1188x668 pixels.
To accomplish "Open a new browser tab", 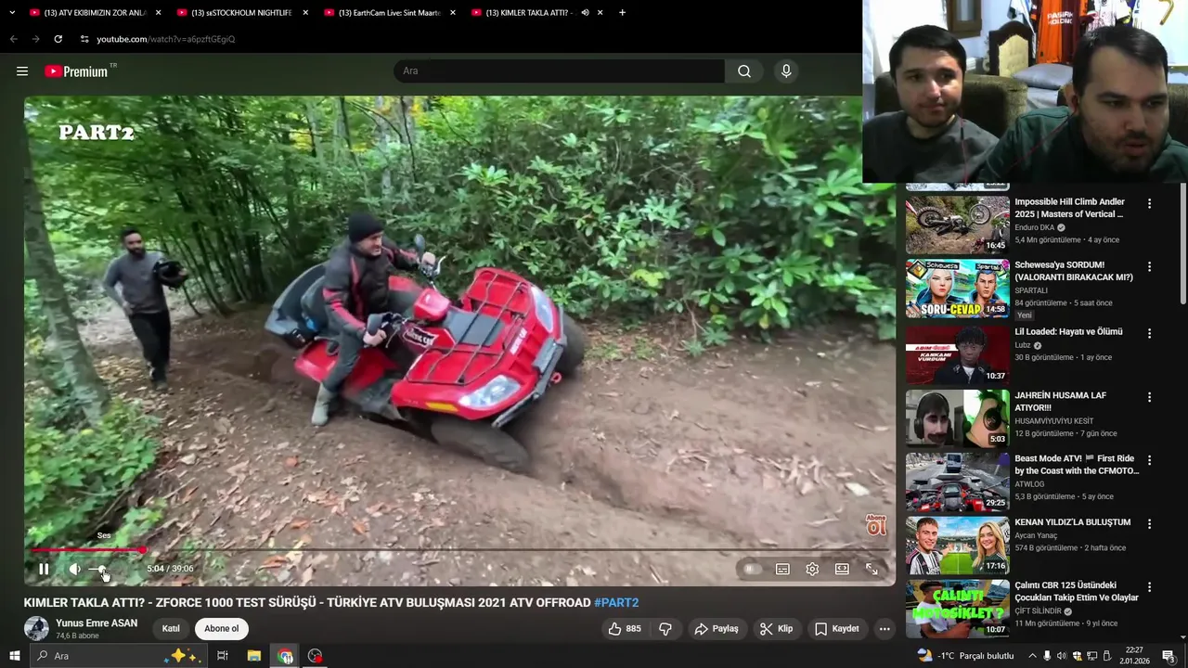I will 622,13.
